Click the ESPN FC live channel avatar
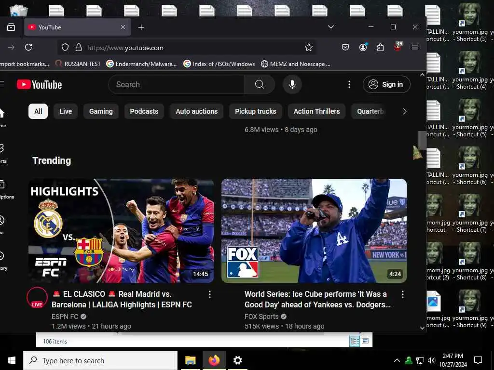Image resolution: width=494 pixels, height=370 pixels. 37,297
